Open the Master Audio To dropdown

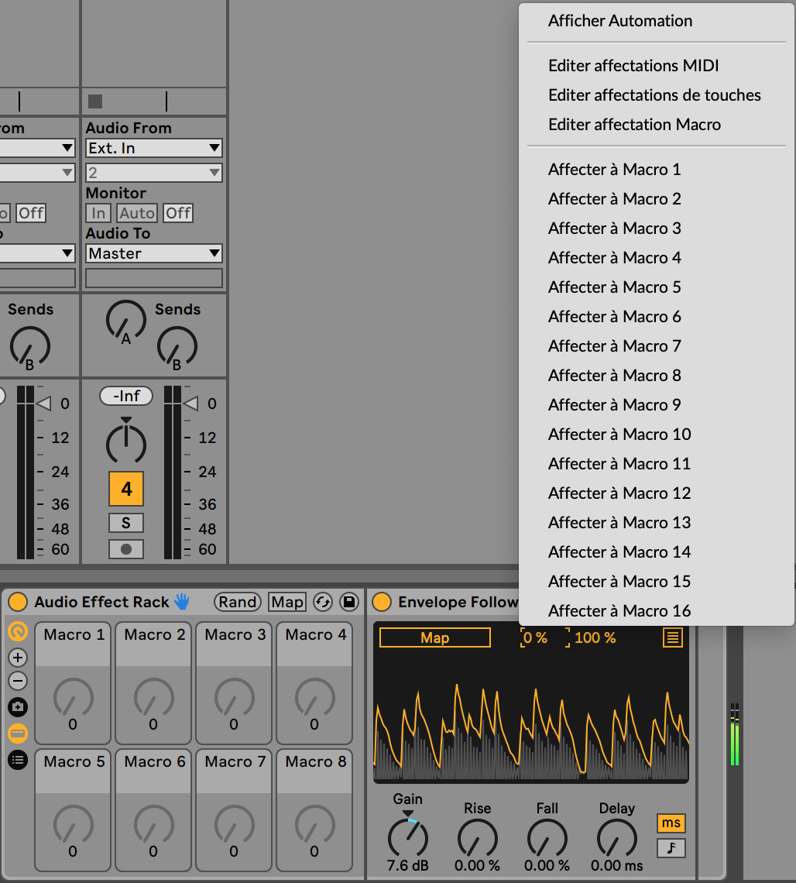coord(154,253)
